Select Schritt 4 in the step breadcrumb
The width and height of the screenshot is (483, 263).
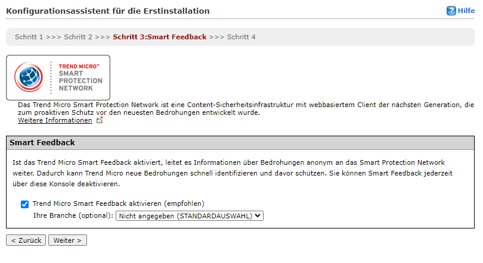[241, 37]
